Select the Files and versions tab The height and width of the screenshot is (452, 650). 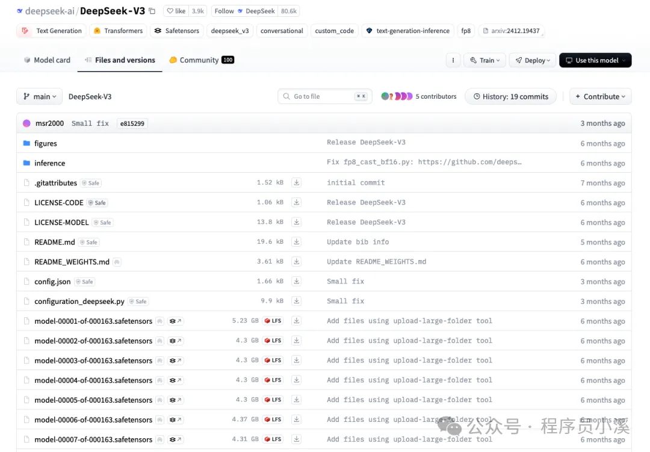click(x=120, y=60)
